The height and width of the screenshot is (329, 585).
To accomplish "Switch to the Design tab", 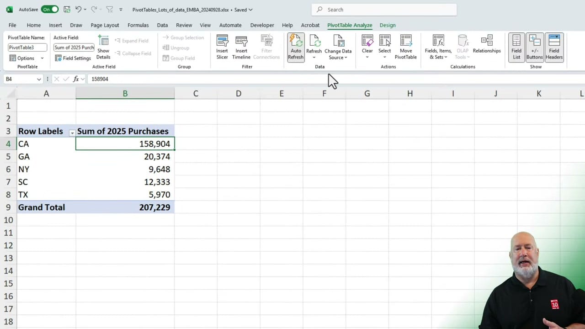I will 387,25.
